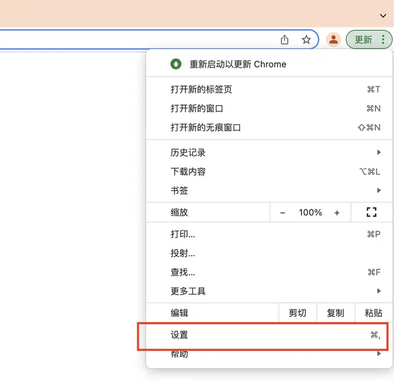Enter full screen mode icon
Screen dimensions: 394x382
(372, 212)
